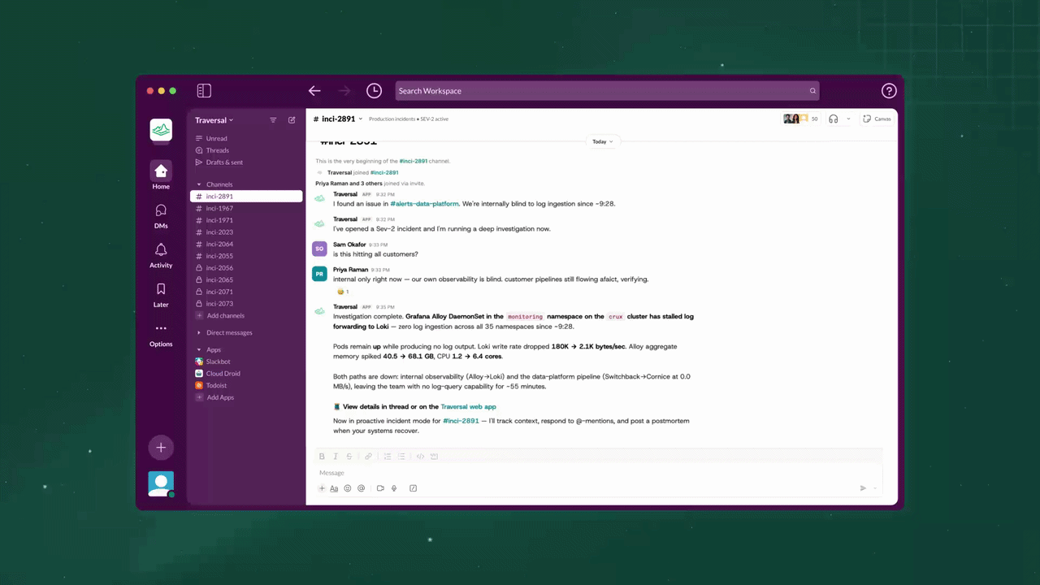Image resolution: width=1040 pixels, height=585 pixels.
Task: Open the DMs tab
Action: point(161,215)
